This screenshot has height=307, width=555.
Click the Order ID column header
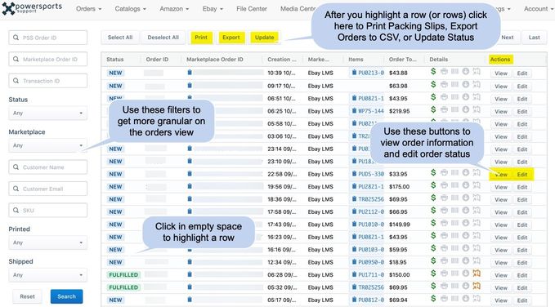[x=157, y=60]
